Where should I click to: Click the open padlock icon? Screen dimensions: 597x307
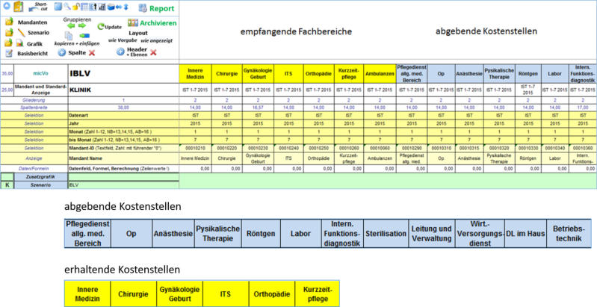(74, 7)
